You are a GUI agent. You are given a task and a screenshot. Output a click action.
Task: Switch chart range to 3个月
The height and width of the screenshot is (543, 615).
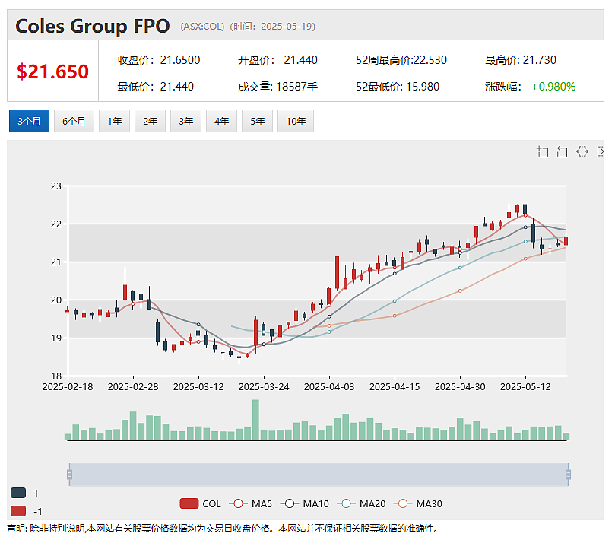29,121
